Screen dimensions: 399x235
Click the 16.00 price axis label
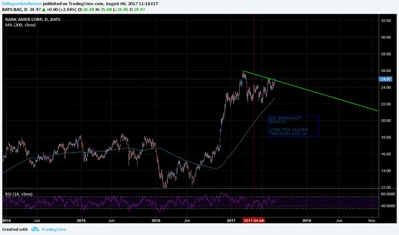click(386, 154)
